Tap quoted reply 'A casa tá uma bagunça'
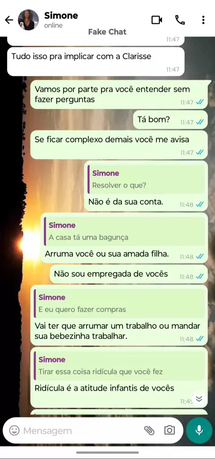The width and height of the screenshot is (215, 459). point(125,231)
